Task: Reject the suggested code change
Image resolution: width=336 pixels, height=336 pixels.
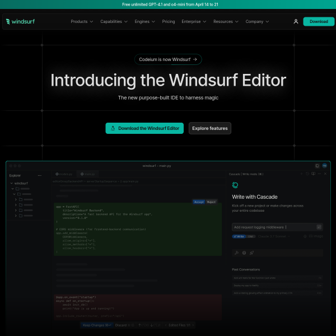Action: click(x=211, y=202)
